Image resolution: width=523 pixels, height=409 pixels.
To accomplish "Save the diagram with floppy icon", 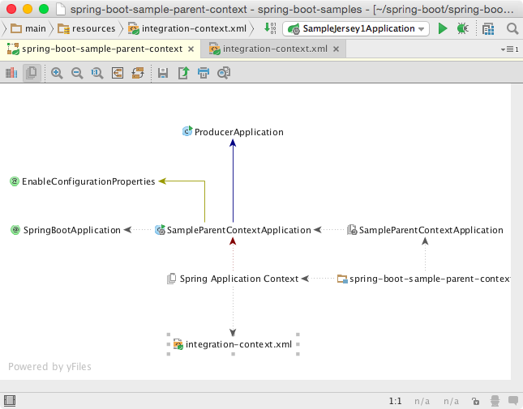I will [x=163, y=73].
